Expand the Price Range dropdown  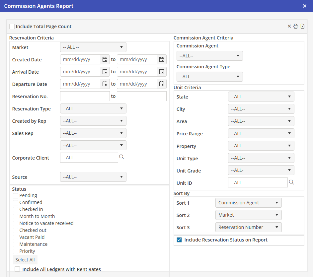[261, 133]
